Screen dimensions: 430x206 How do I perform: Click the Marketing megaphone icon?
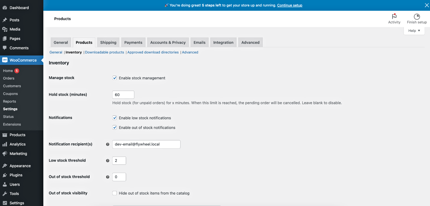(5, 154)
